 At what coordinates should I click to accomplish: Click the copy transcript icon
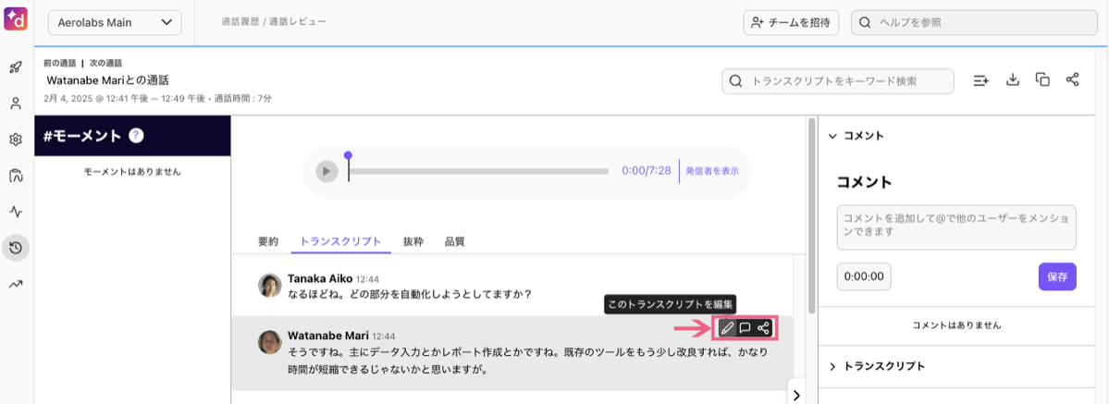[1041, 80]
